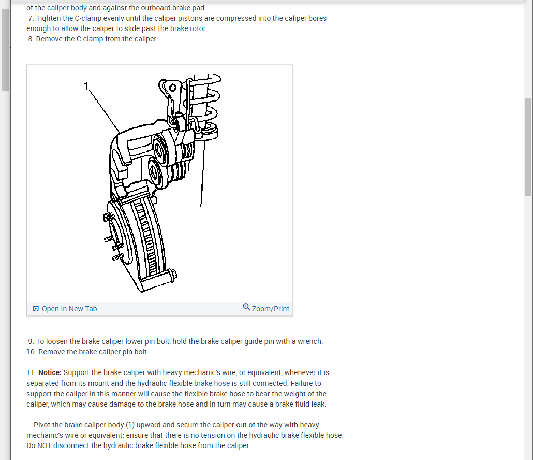Click the right page scrollbar thumb
Image resolution: width=533 pixels, height=460 pixels.
coord(528,147)
